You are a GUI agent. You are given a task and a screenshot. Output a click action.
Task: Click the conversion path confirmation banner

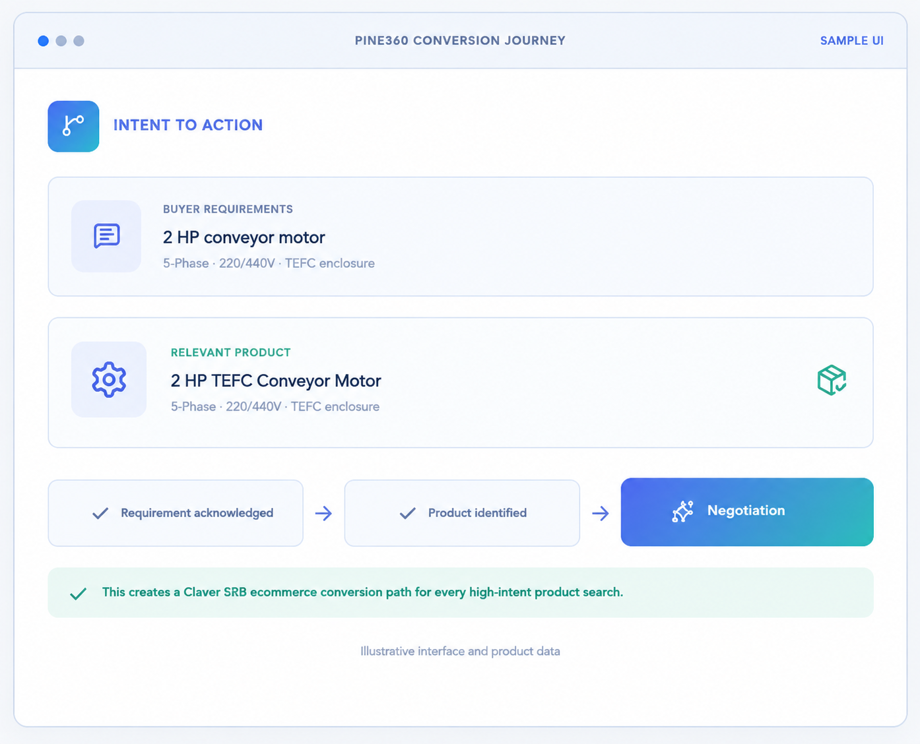(x=461, y=592)
